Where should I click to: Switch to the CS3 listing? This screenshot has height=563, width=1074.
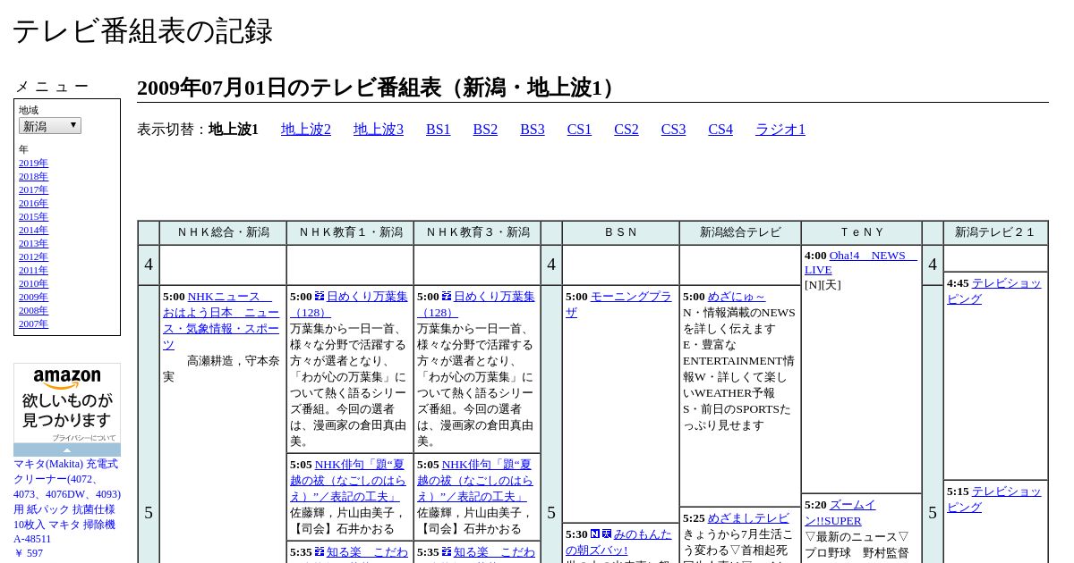pos(673,130)
